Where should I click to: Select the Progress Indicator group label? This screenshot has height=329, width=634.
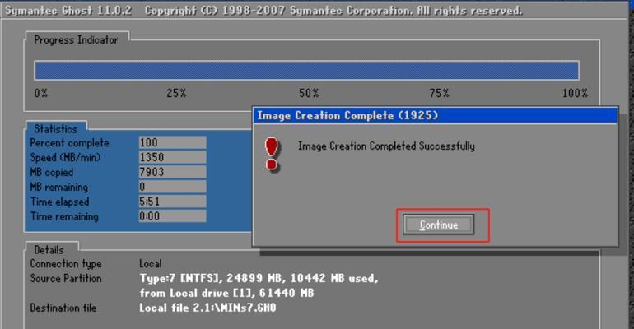(x=76, y=39)
